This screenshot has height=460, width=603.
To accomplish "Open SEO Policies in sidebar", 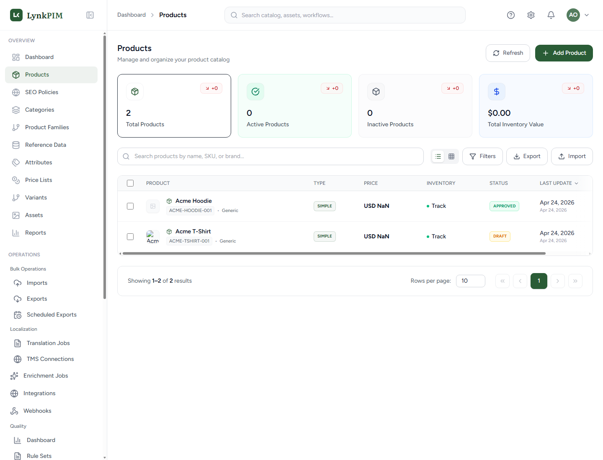I will (x=51, y=92).
